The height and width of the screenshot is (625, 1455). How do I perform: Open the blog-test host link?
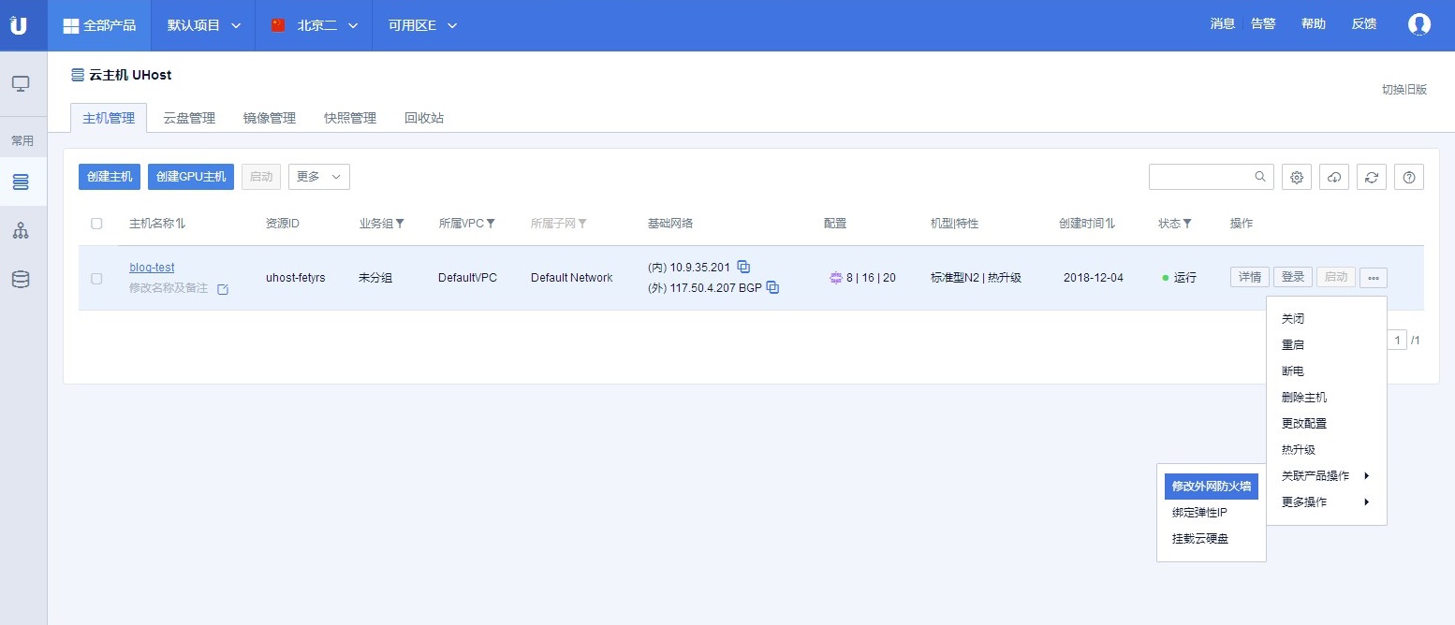click(152, 268)
